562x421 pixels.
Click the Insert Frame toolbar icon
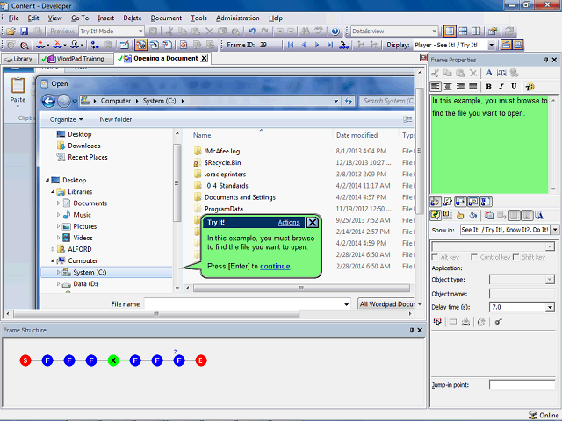(41, 45)
